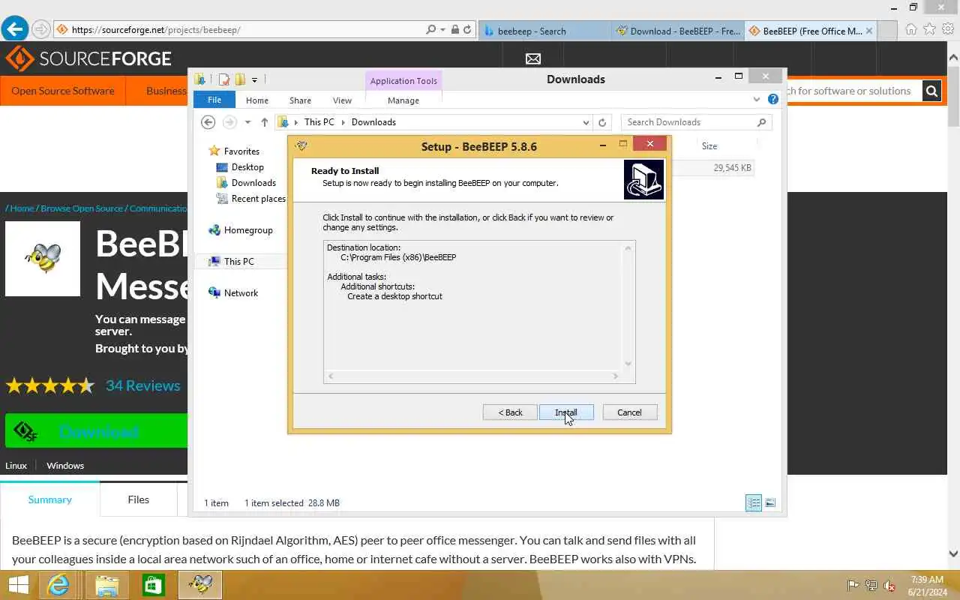
Task: Click address bar search magnifier icon
Action: [430, 30]
